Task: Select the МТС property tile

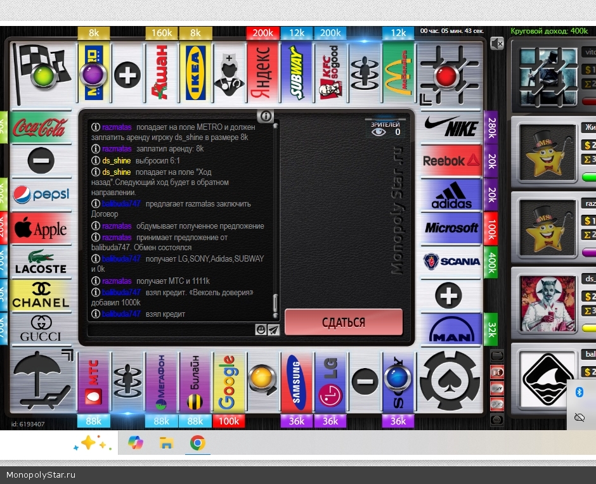Action: 93,381
